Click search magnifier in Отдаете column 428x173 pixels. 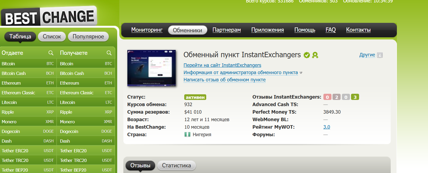51,53
